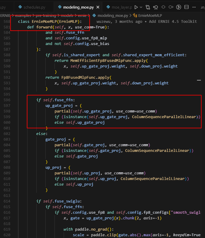Open the run options dropdown arrow
205x238 pixels.
point(141,7)
